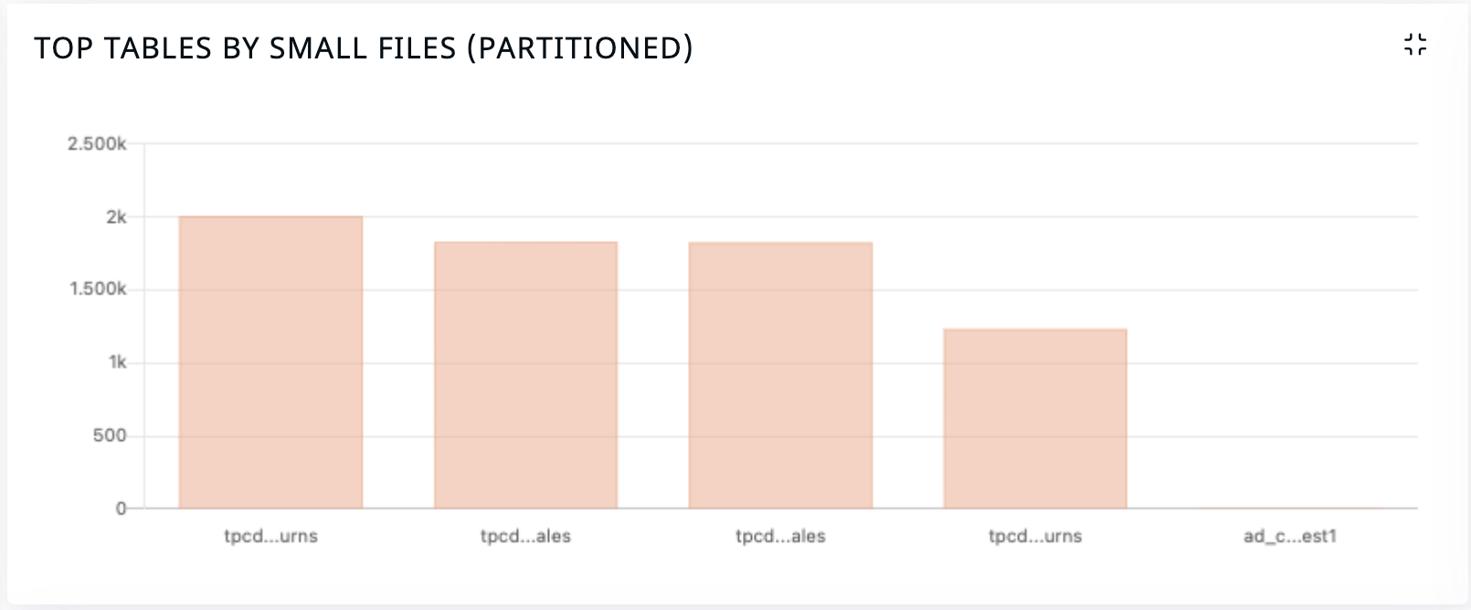Click the baseline above ad_c...est1
Screen dimensions: 1471x610
(x=1289, y=508)
